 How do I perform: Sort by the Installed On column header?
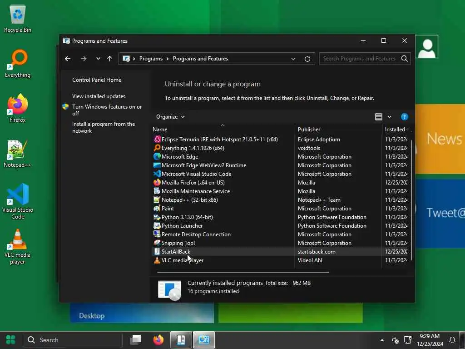[396, 130]
